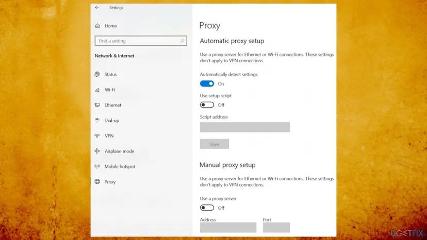Click the search magnifier icon
The width and height of the screenshot is (427, 240).
182,41
